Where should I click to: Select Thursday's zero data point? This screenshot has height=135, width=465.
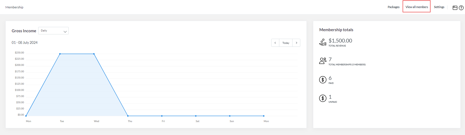click(x=128, y=116)
